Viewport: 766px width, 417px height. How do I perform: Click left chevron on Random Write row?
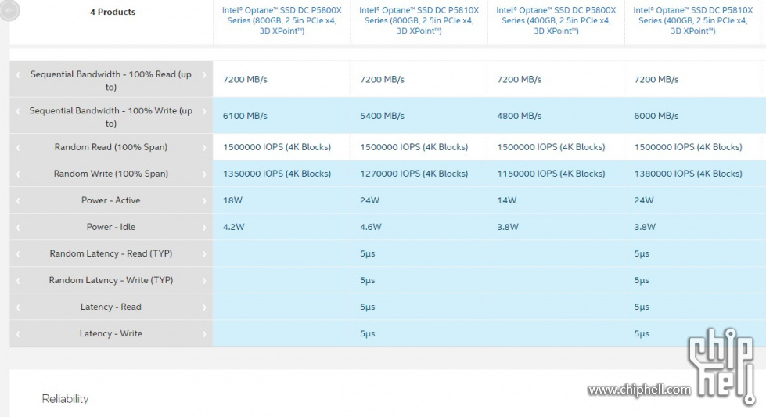pyautogui.click(x=18, y=174)
